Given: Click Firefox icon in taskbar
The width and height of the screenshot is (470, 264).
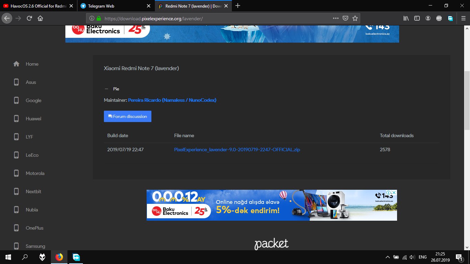Looking at the screenshot, I should point(59,257).
